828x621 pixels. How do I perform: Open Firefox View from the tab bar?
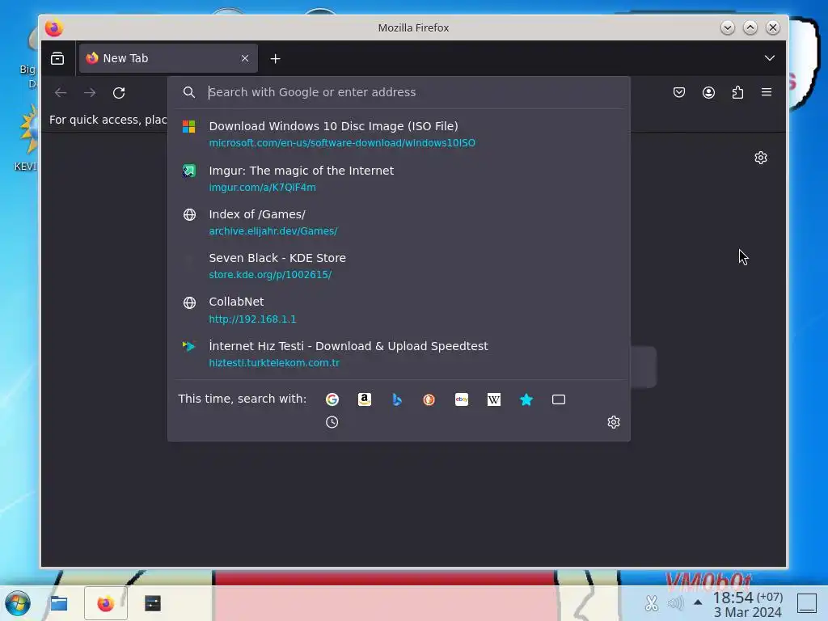pyautogui.click(x=57, y=58)
